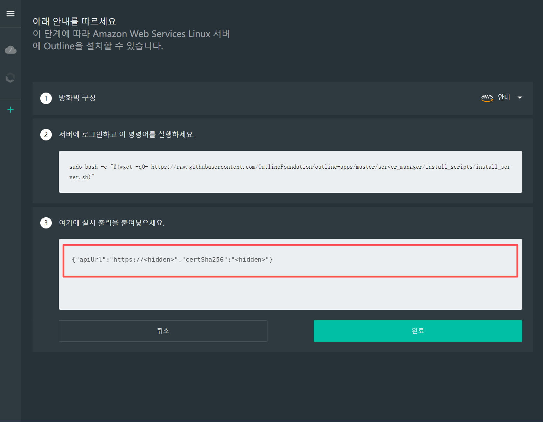Select the Outline hexagon server icon
Image resolution: width=543 pixels, height=422 pixels.
tap(11, 78)
